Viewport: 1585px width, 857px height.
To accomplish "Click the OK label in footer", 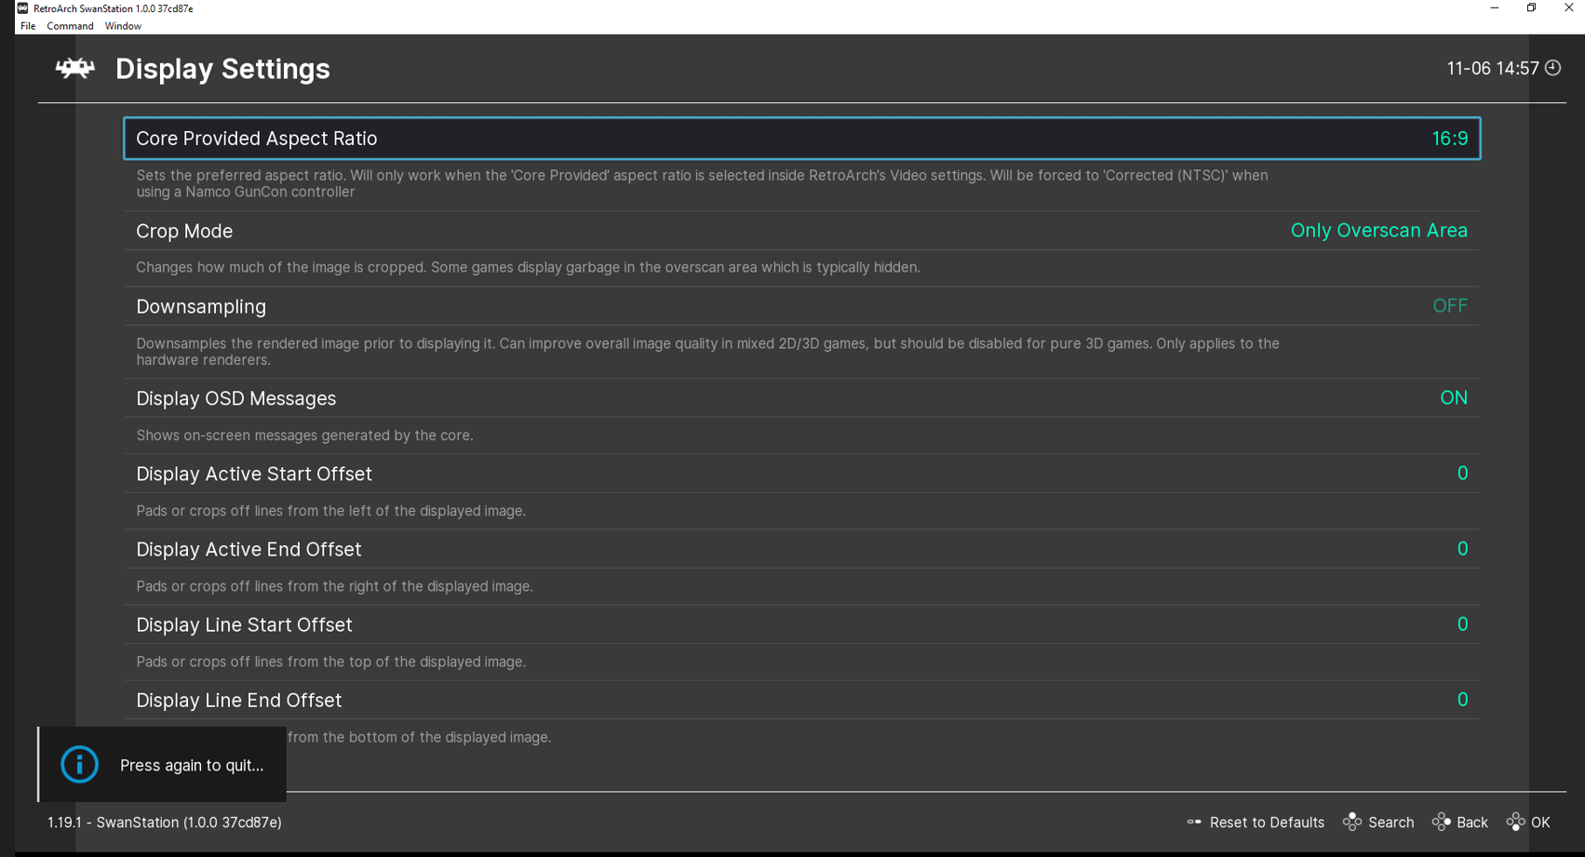I will 1540,823.
